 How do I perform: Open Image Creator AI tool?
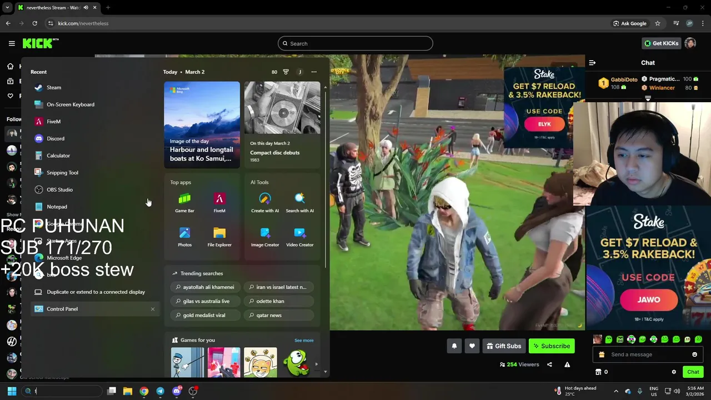tap(265, 237)
